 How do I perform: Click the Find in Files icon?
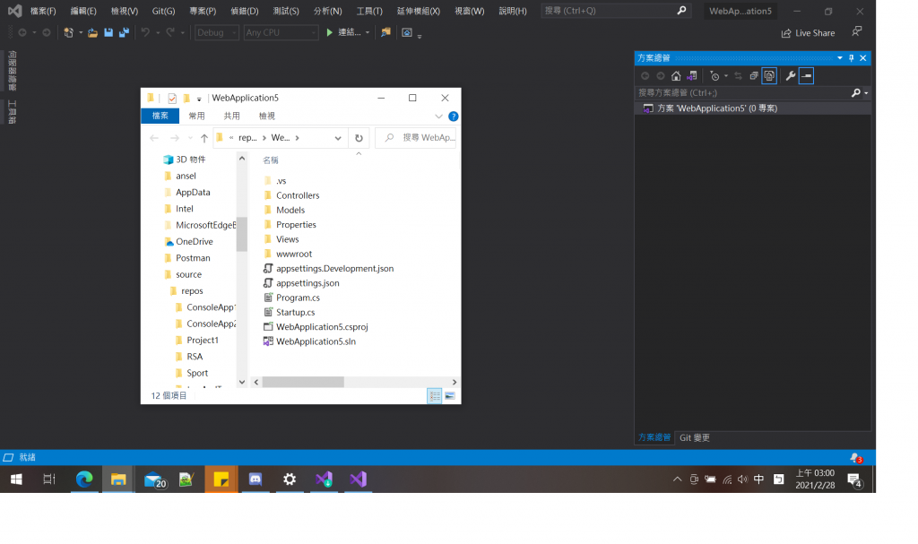[385, 33]
